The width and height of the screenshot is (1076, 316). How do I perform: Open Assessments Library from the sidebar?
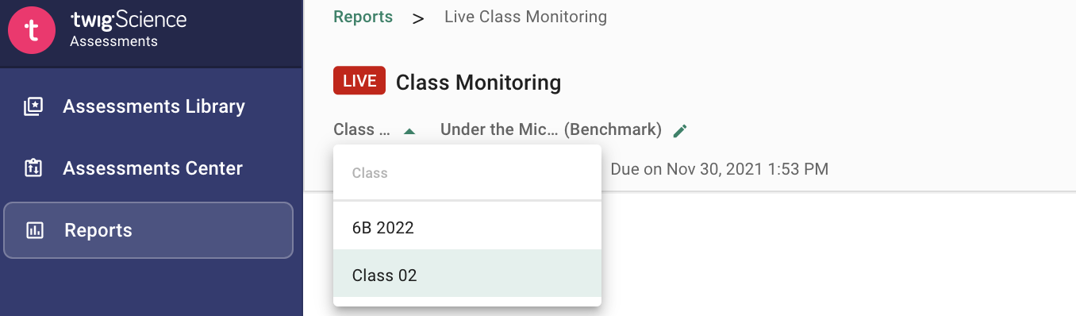click(x=154, y=106)
